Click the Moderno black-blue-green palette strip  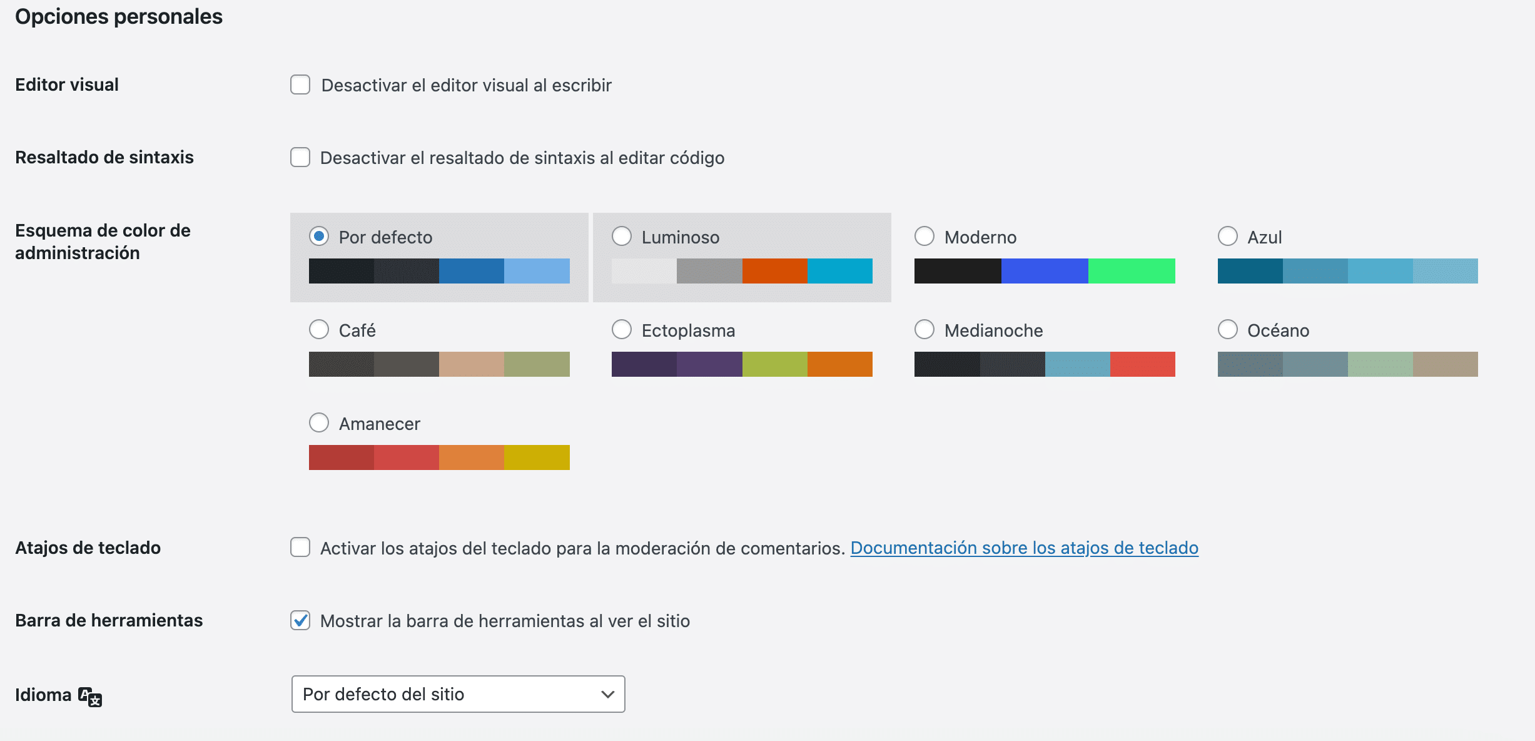pos(1045,271)
